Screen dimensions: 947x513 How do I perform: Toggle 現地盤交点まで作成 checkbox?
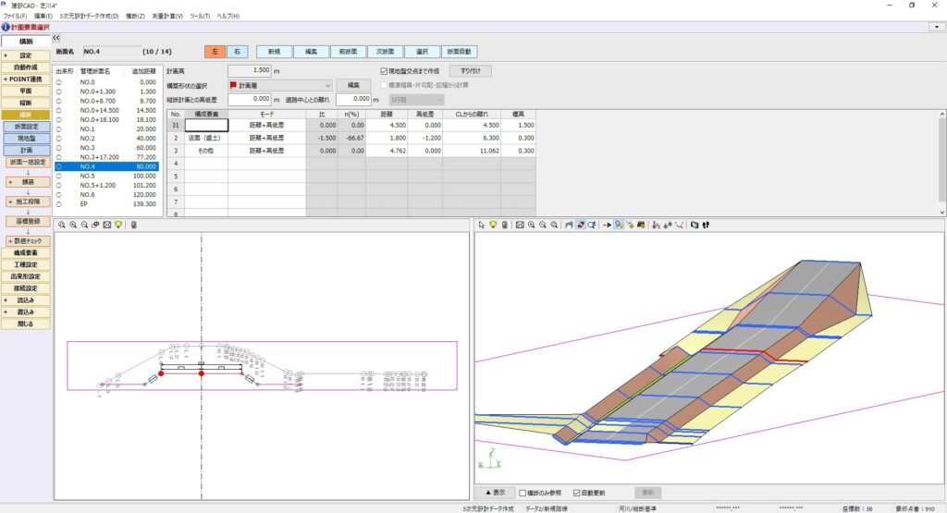pyautogui.click(x=385, y=70)
